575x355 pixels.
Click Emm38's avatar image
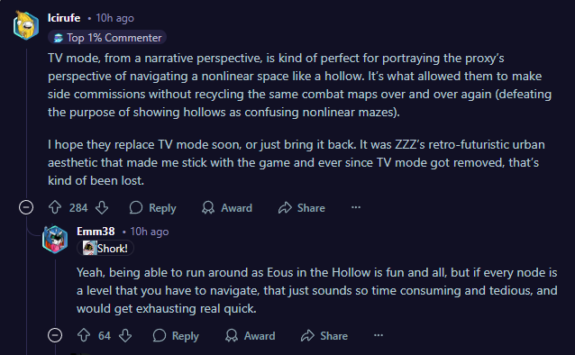point(55,240)
